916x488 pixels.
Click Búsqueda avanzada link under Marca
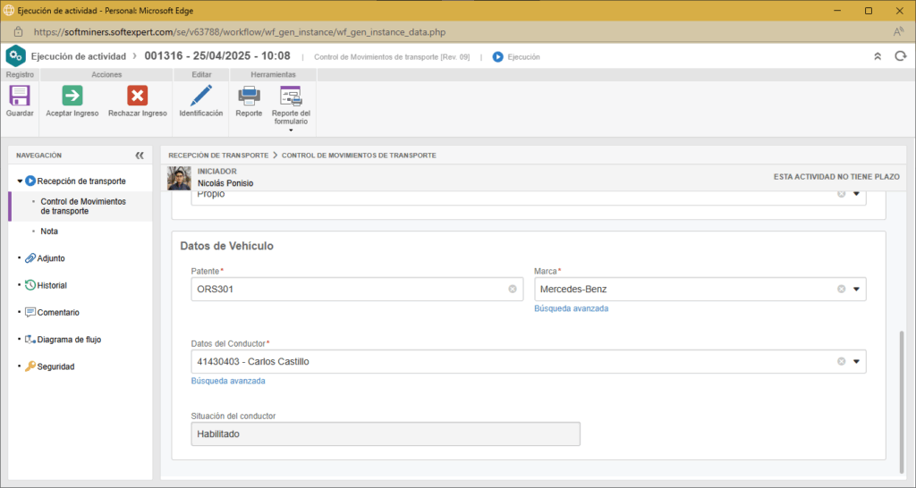click(x=571, y=308)
